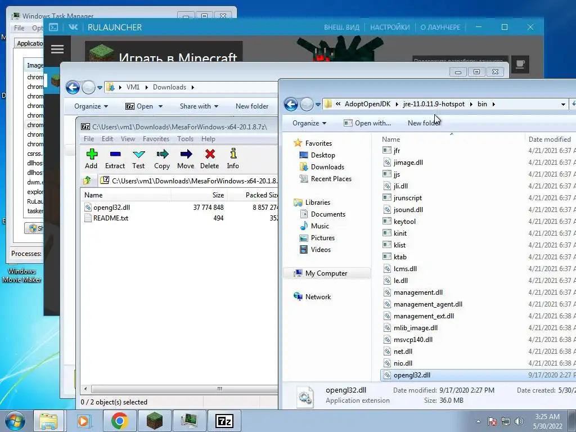Open Google Chrome from the taskbar
Screen dimensions: 576x432
[x=119, y=421]
